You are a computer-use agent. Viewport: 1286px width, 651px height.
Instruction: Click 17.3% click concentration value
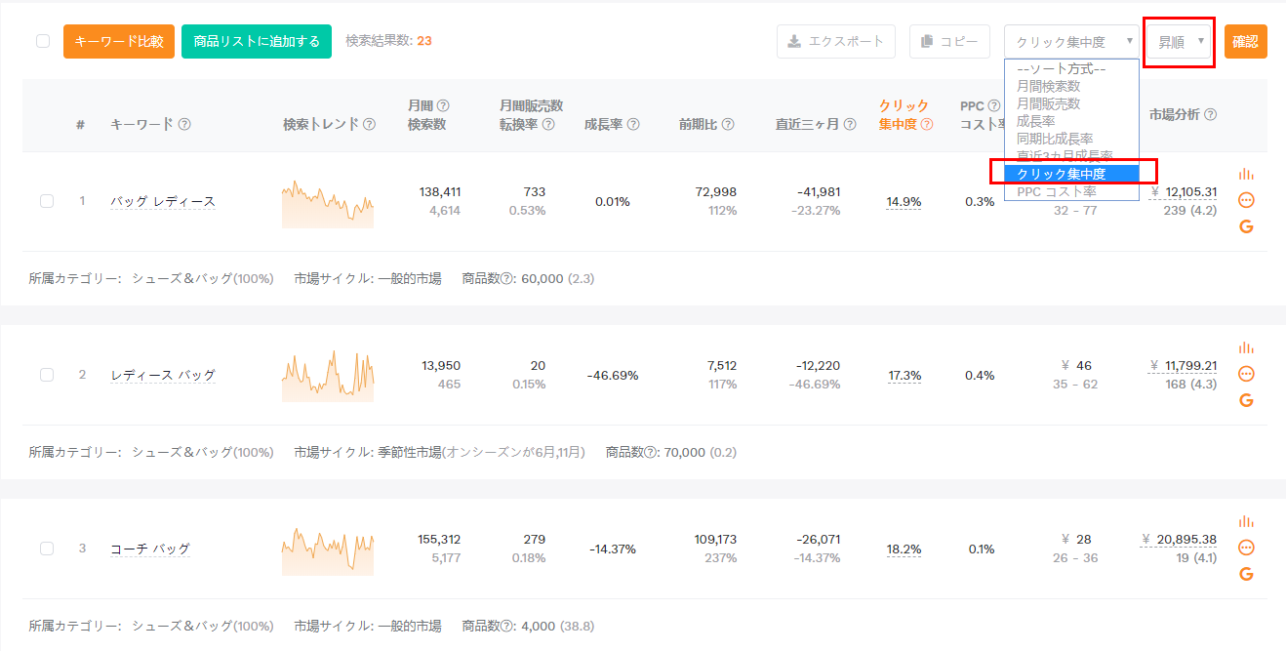tap(904, 376)
